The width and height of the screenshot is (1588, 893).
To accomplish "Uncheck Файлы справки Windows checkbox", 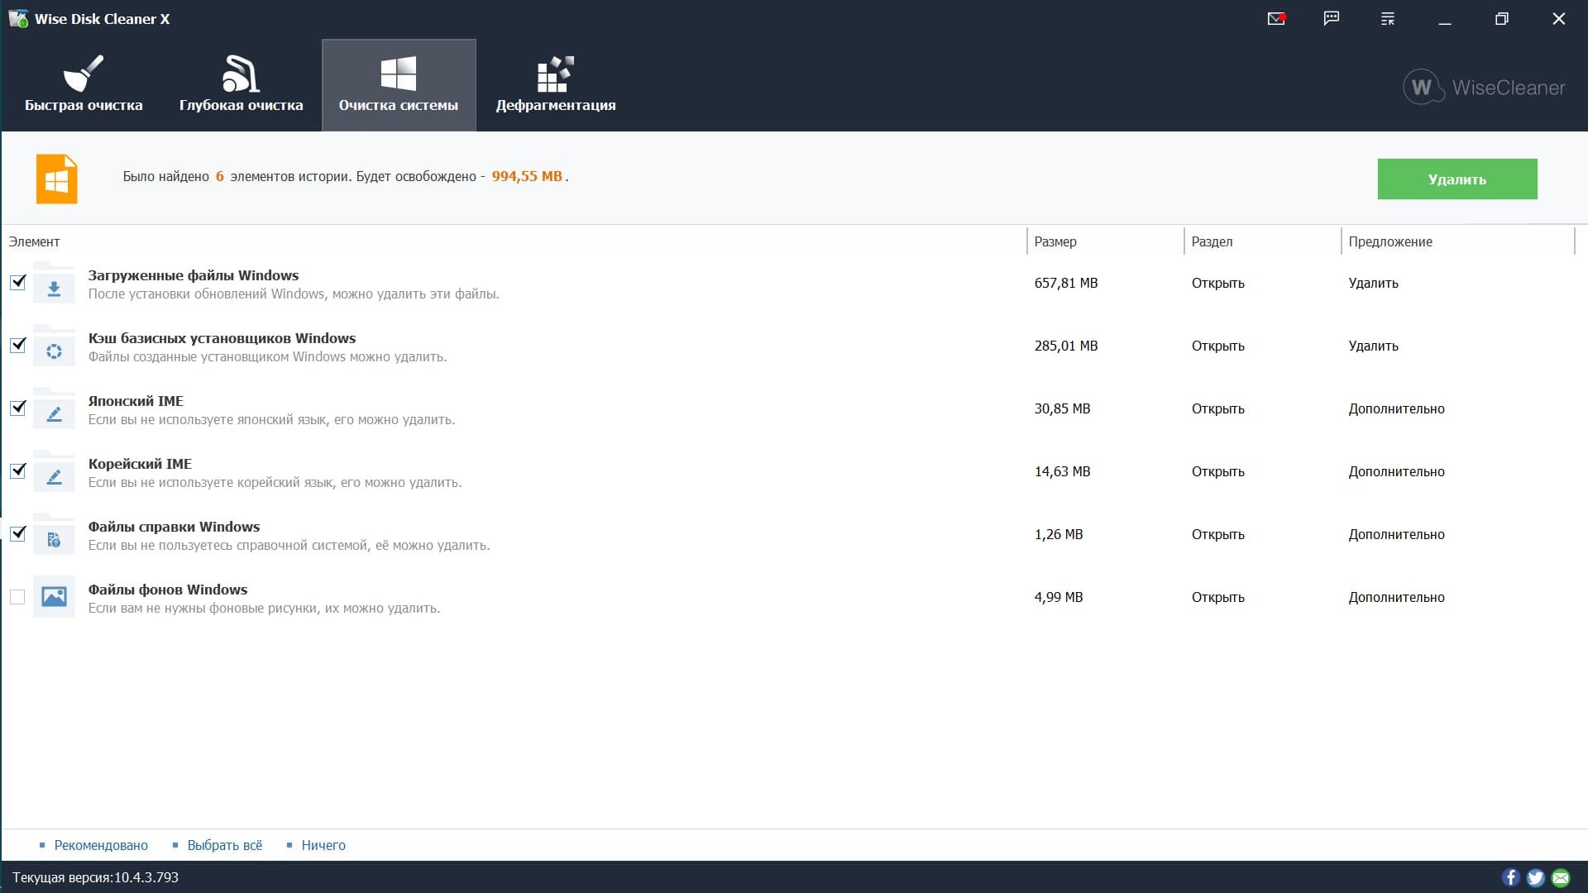I will pos(17,533).
